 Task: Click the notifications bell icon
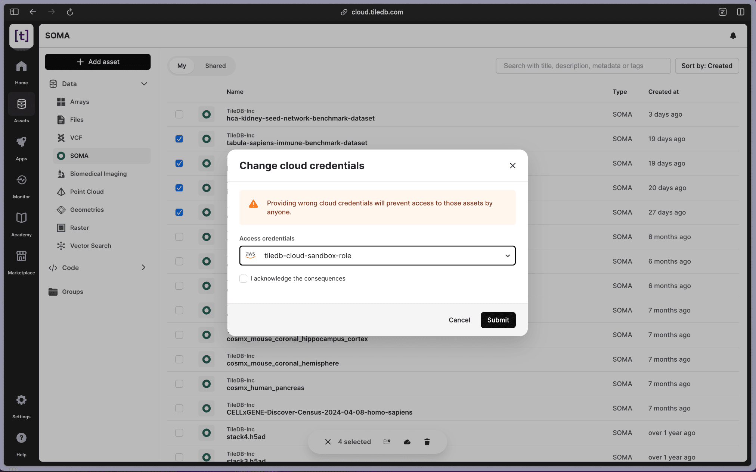click(733, 35)
